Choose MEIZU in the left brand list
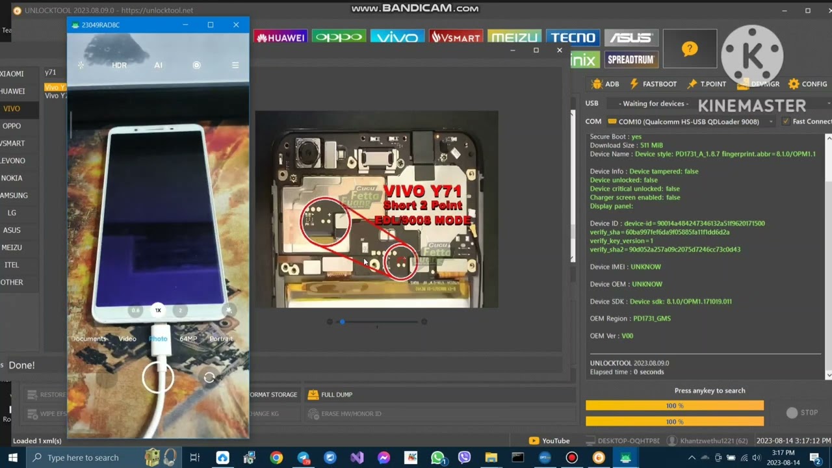 click(x=12, y=248)
